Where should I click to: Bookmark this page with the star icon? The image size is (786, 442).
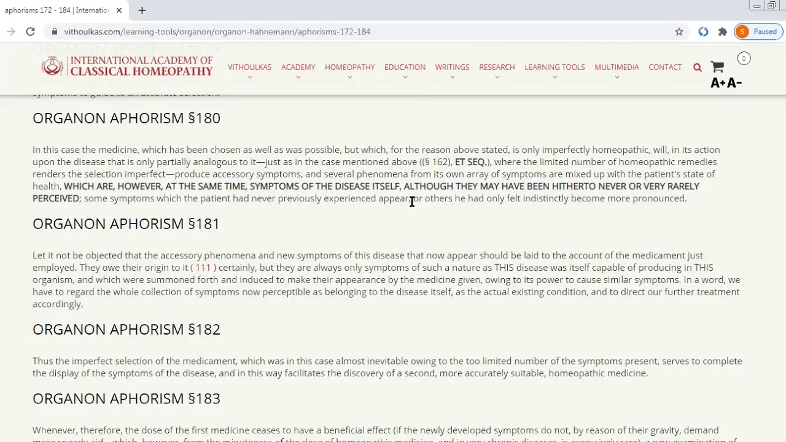[x=679, y=31]
